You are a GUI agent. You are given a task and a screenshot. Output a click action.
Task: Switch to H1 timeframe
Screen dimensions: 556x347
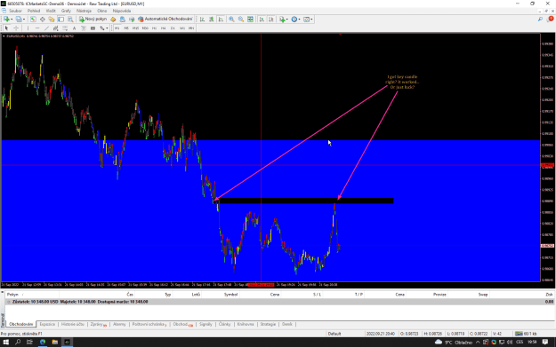(x=154, y=28)
